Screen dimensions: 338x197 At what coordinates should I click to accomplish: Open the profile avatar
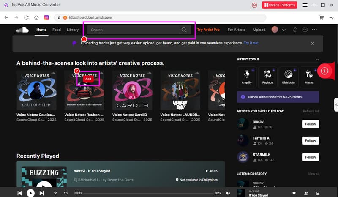[x=275, y=30]
